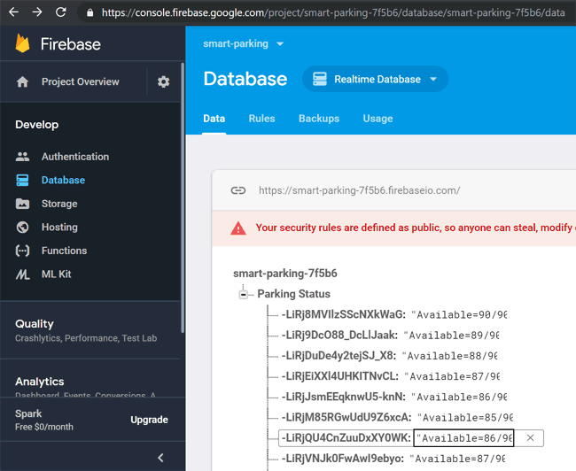Switch to the Rules tab
The height and width of the screenshot is (471, 576).
pyautogui.click(x=261, y=119)
